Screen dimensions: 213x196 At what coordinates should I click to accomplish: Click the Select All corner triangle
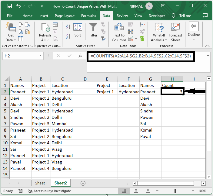(6, 79)
